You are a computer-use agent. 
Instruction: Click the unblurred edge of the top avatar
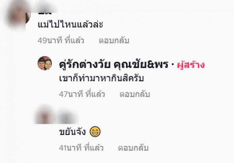(28, 18)
